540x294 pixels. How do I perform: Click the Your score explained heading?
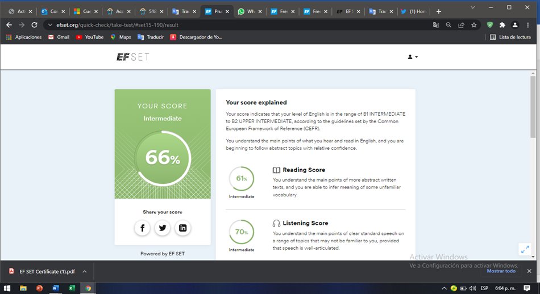coord(256,103)
